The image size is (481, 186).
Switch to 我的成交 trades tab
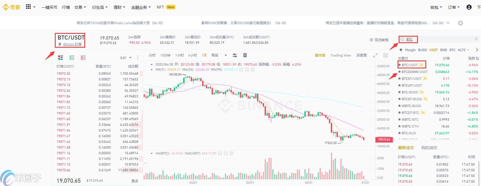[x=429, y=148]
